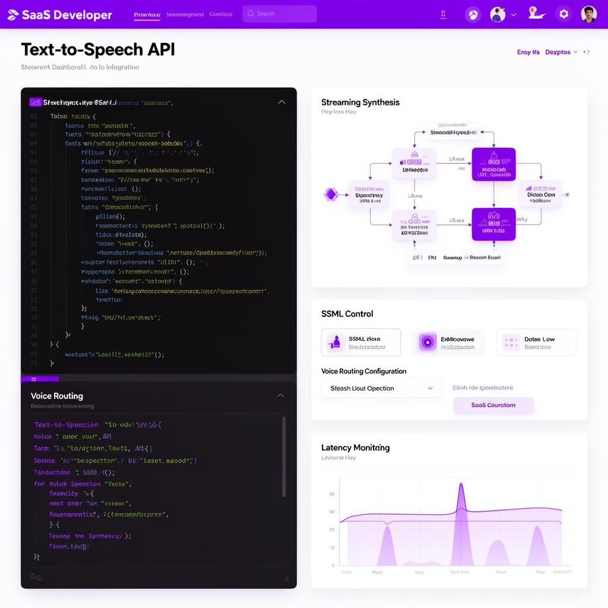Click the SaaS Developer logo icon
This screenshot has height=608, width=608.
12,14
